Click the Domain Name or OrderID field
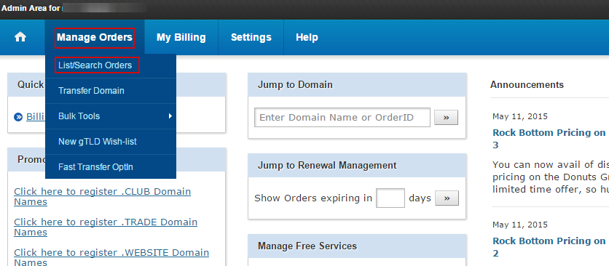 [x=342, y=118]
